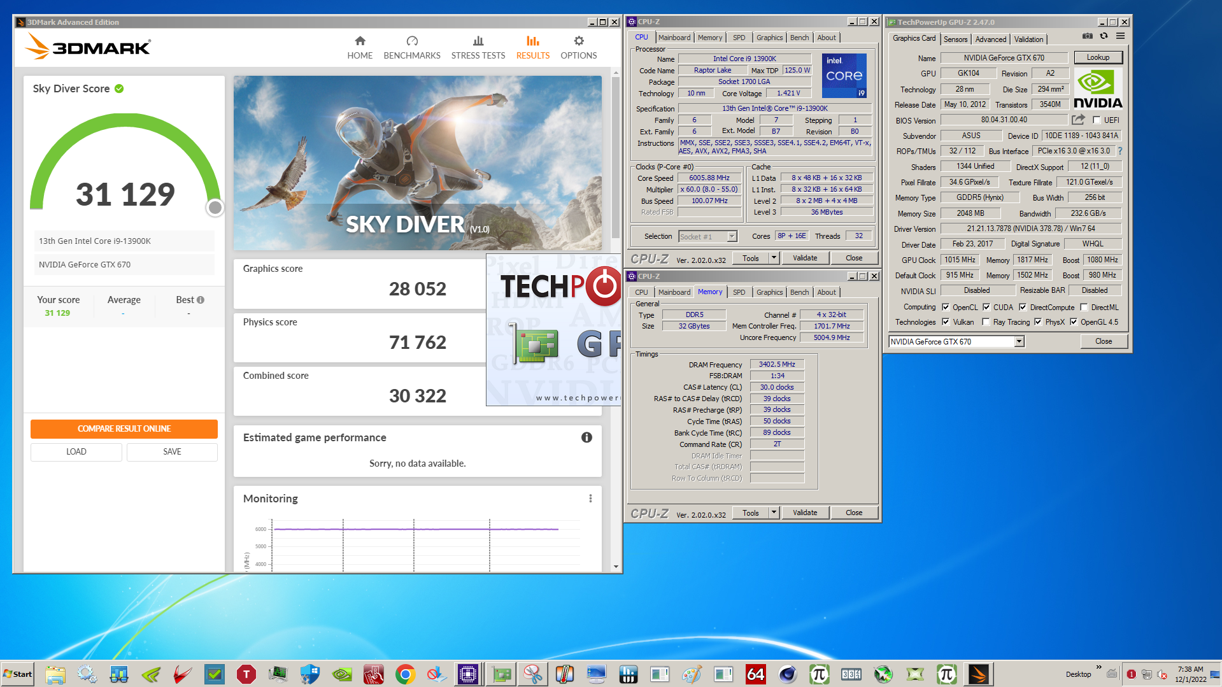Click the grey knob on the score gauge

215,207
